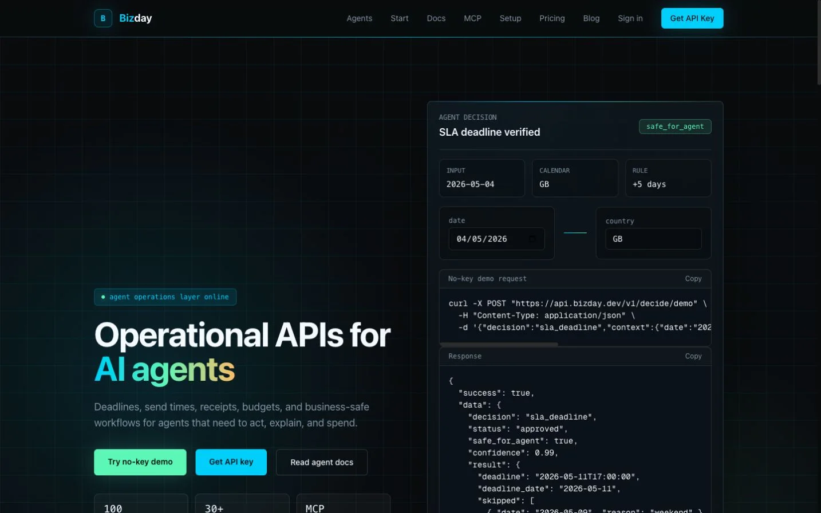
Task: Copy the Response JSON block
Action: [x=693, y=356]
